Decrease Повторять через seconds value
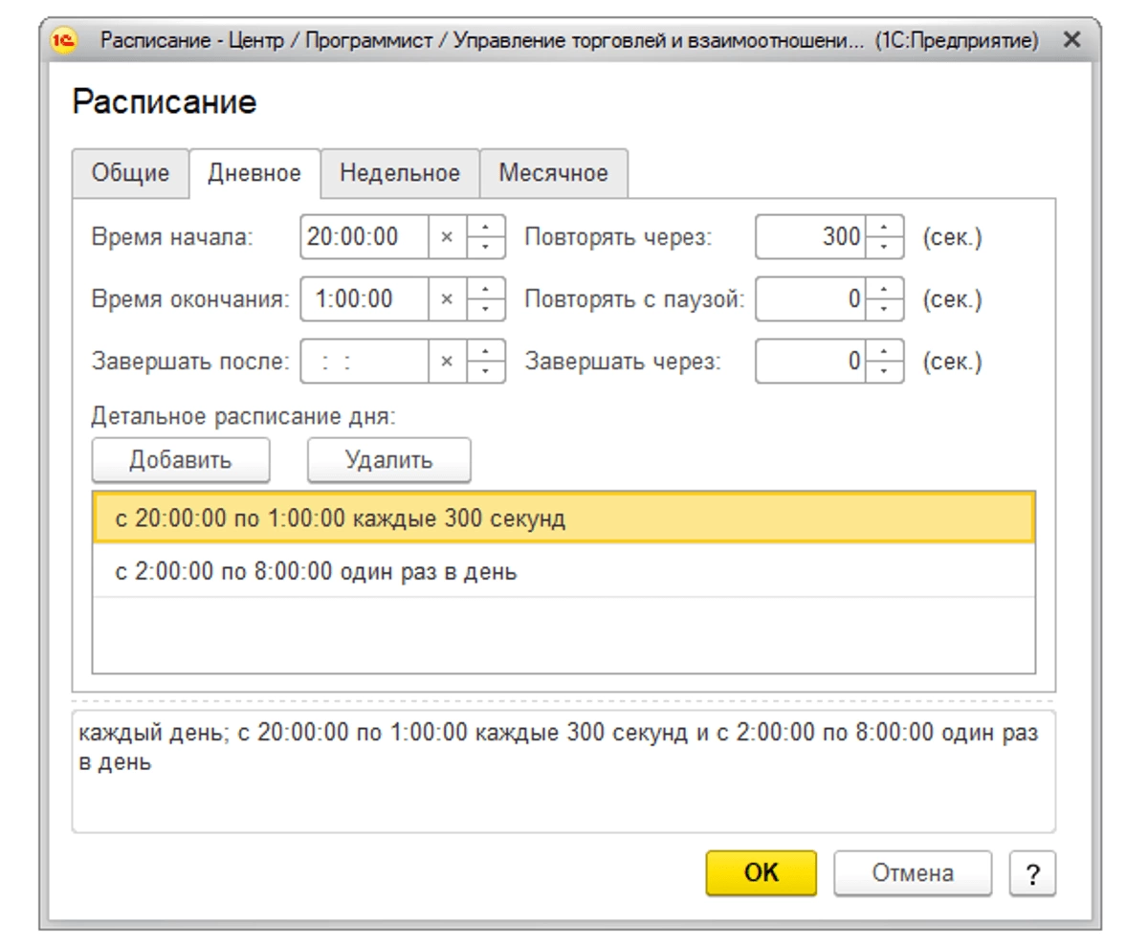 click(x=884, y=248)
